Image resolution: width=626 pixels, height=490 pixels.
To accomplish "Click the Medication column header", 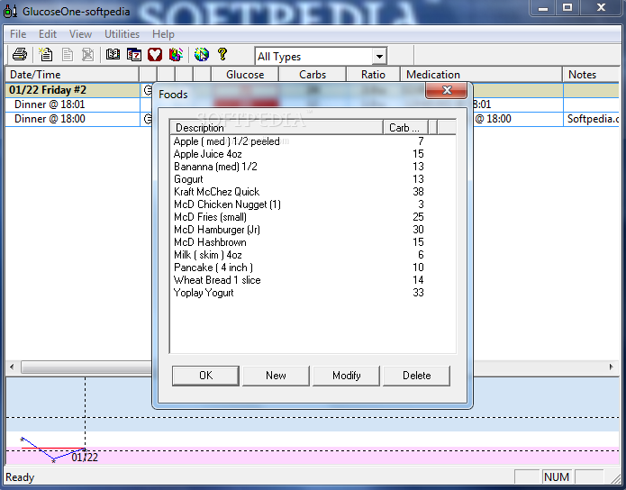I will 481,75.
